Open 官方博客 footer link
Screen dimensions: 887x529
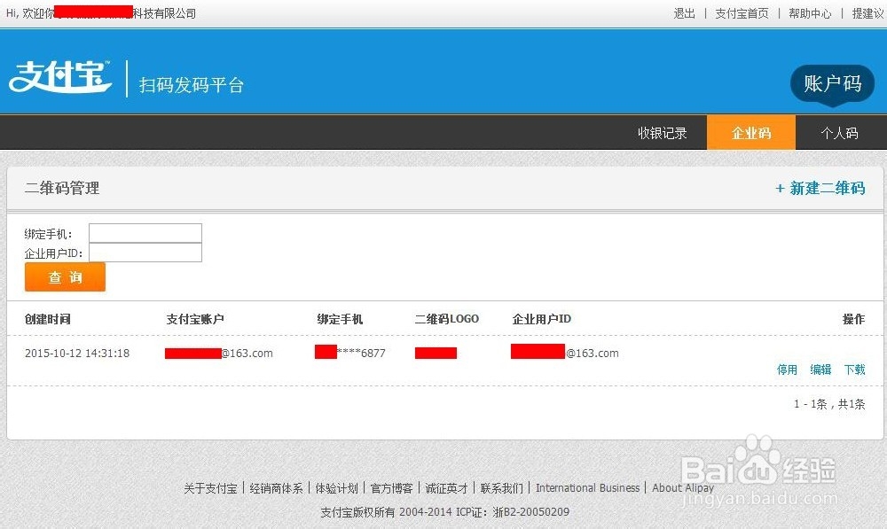click(391, 488)
